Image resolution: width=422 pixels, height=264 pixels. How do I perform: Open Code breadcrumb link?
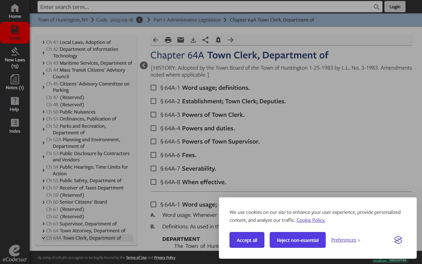coord(102,20)
